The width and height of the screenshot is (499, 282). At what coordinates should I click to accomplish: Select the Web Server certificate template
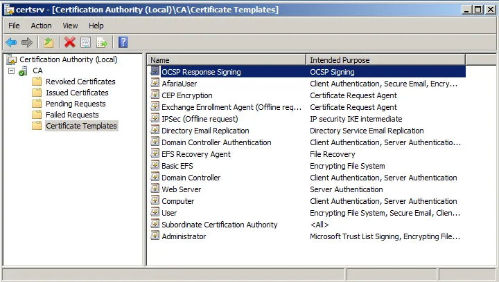coord(181,189)
